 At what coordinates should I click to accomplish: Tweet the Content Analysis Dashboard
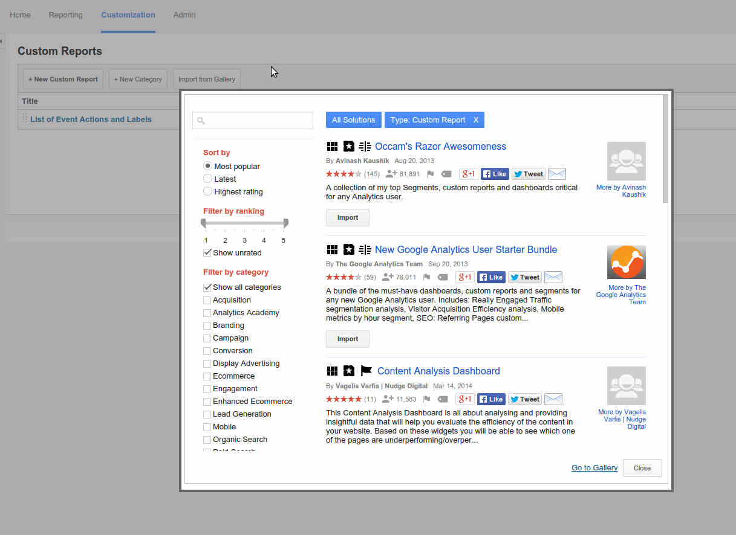click(x=525, y=399)
